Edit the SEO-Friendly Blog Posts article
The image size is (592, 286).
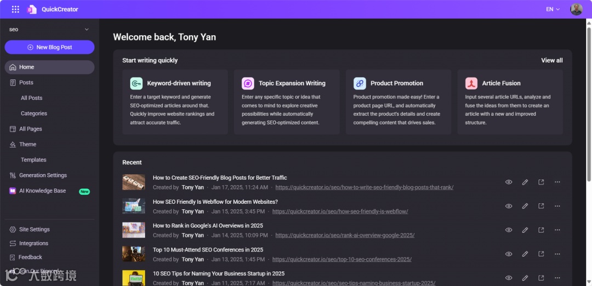(x=525, y=182)
